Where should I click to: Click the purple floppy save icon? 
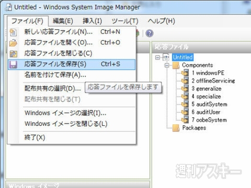13,64
